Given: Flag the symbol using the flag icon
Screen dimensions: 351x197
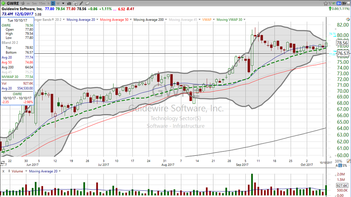Looking at the screenshot, I should click(x=331, y=3).
